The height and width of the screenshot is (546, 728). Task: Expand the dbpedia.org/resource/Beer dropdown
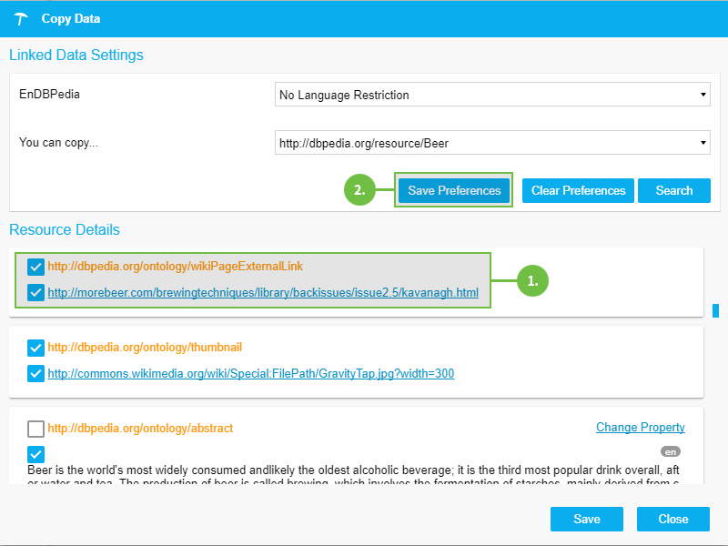(492, 143)
